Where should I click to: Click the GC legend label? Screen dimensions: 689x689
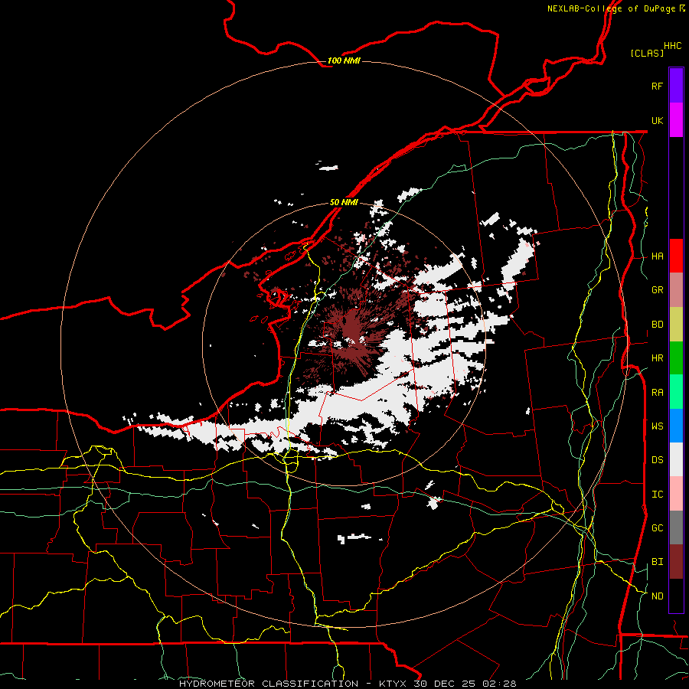coord(657,528)
